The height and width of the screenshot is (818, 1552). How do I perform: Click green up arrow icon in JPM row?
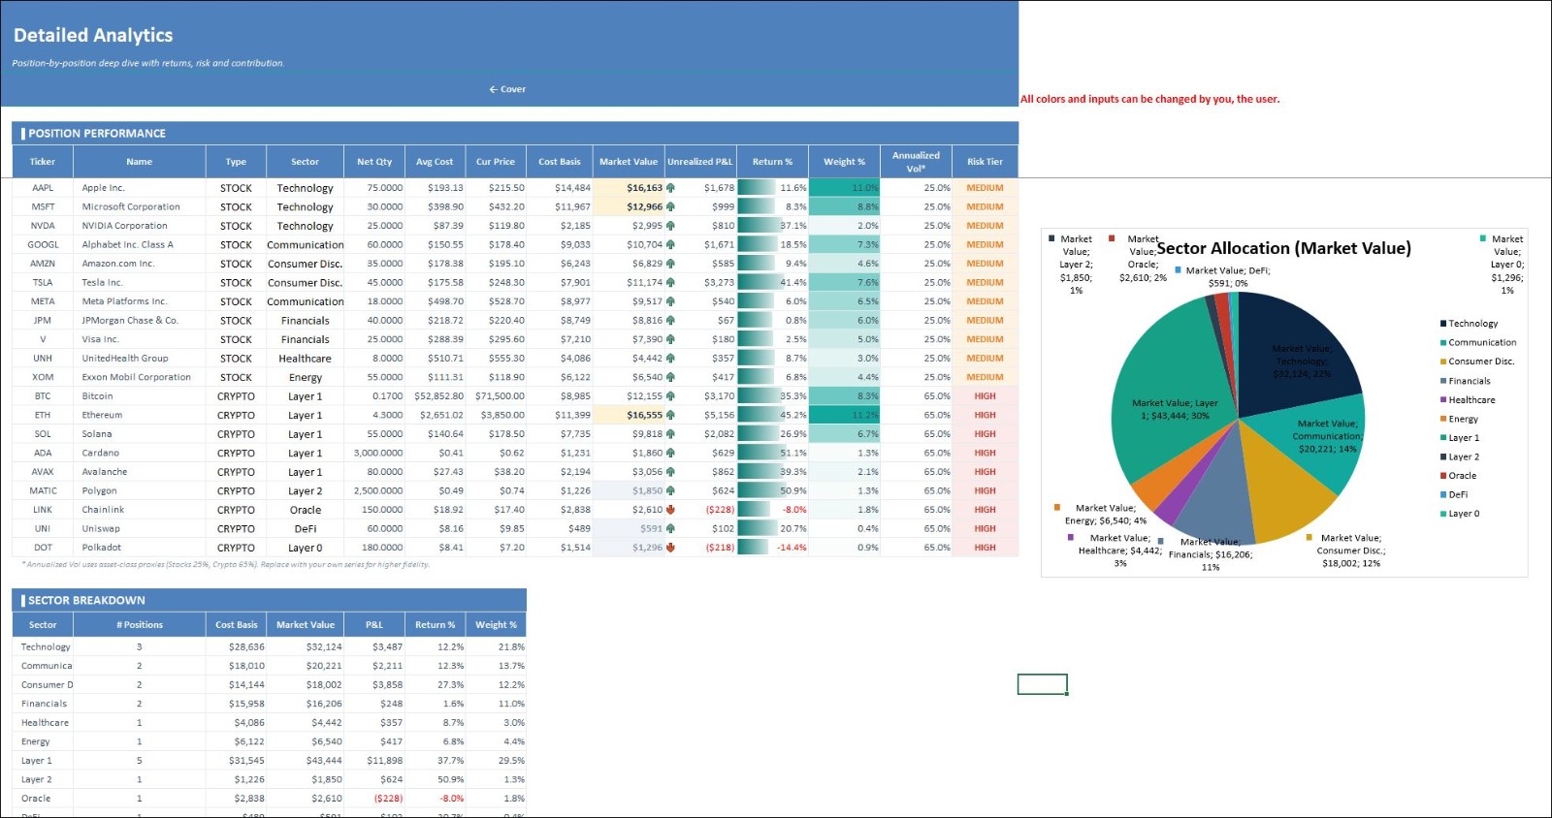pyautogui.click(x=670, y=320)
